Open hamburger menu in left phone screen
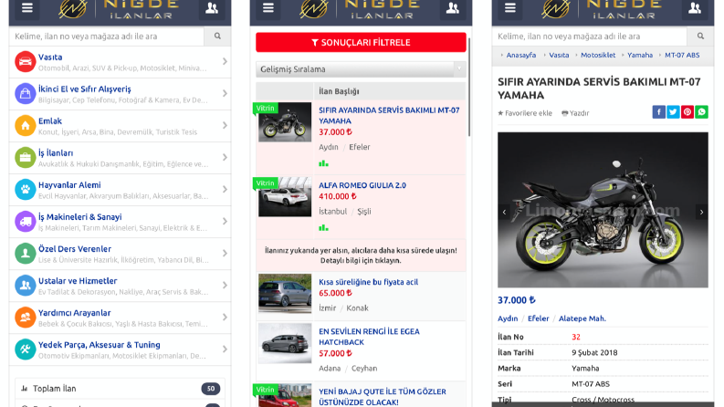724x407 pixels. (x=26, y=8)
